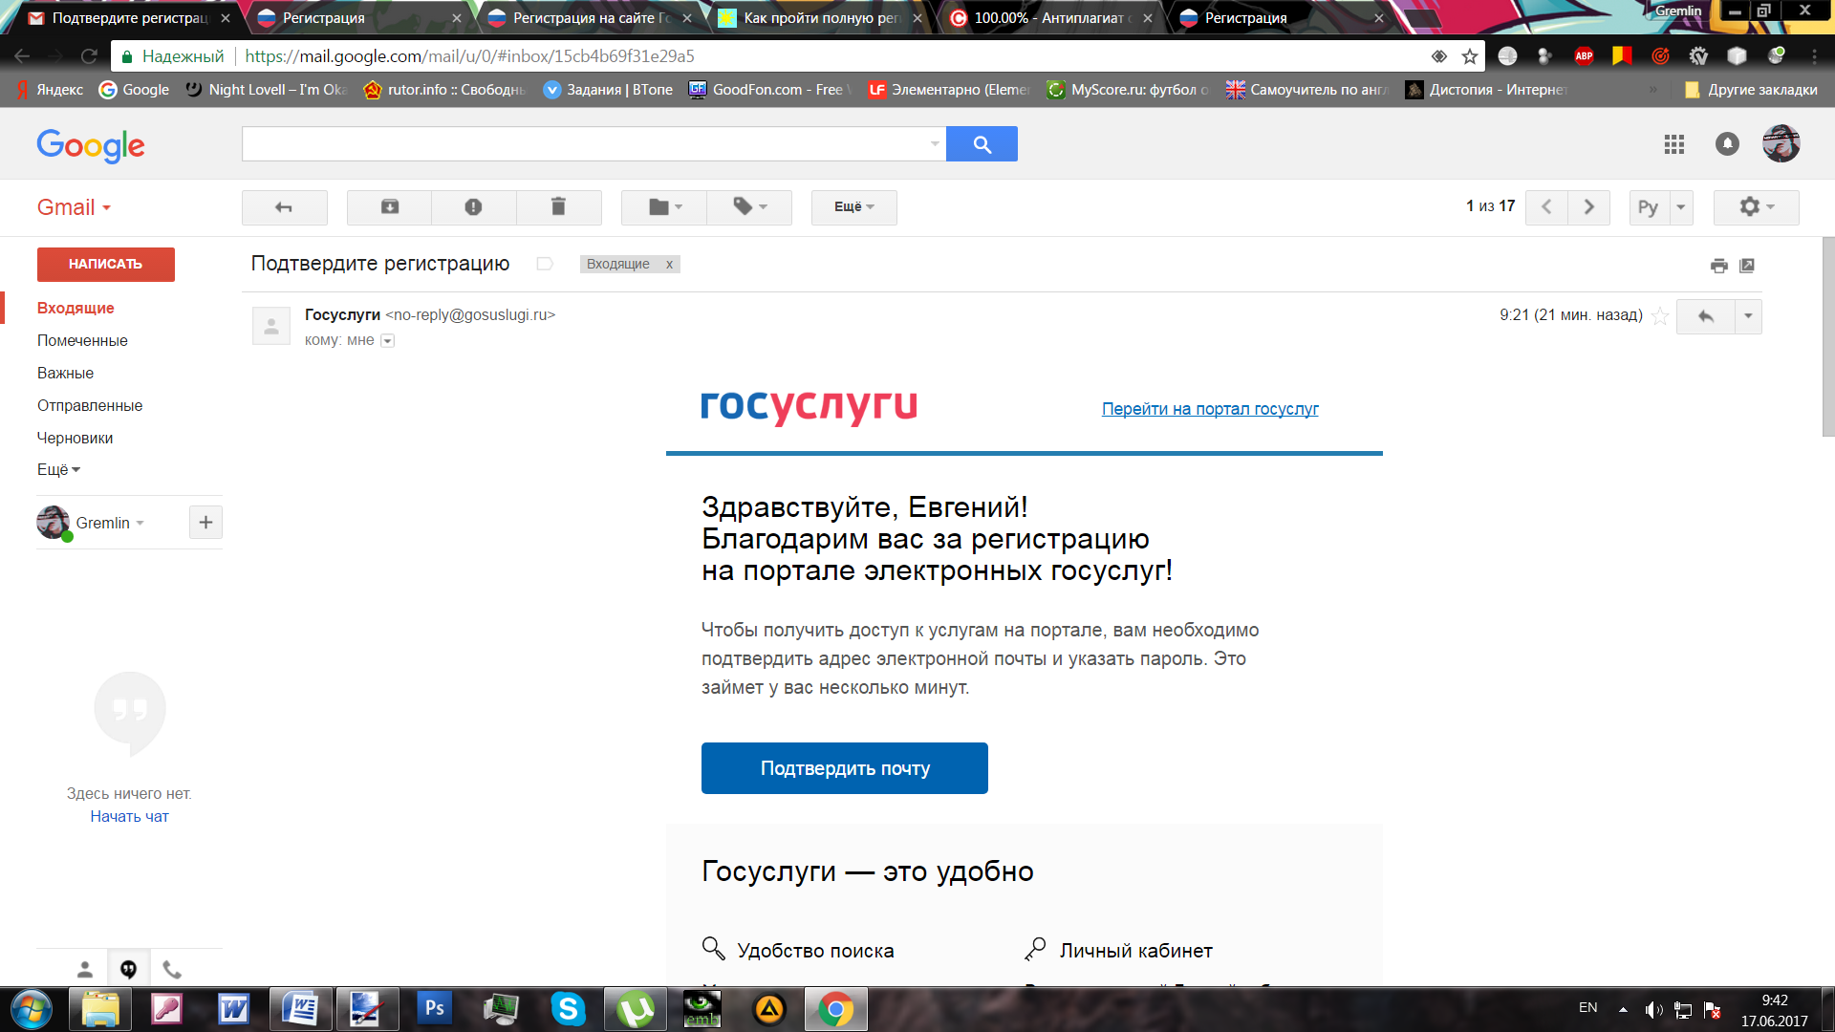Show search options dropdown arrow
The height and width of the screenshot is (1032, 1835).
pos(935,144)
